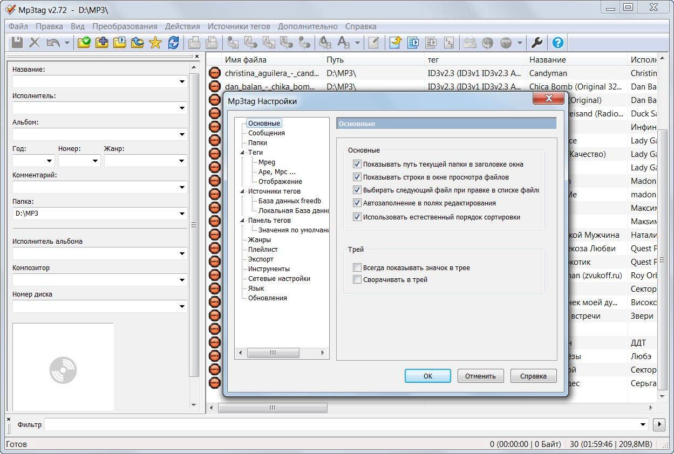Open the Файл menu
This screenshot has width=674, height=454.
(18, 26)
